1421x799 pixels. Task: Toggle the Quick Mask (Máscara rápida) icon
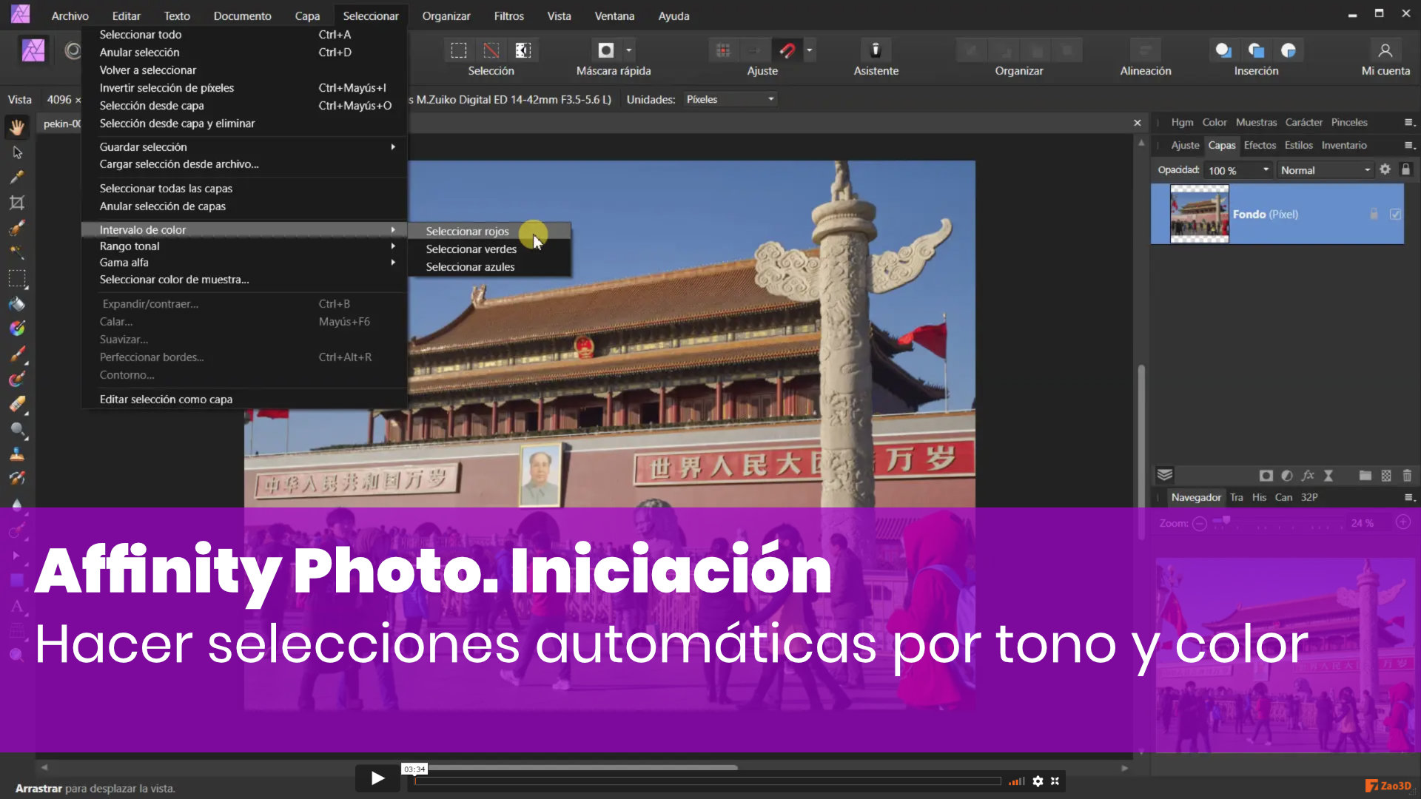(x=606, y=50)
